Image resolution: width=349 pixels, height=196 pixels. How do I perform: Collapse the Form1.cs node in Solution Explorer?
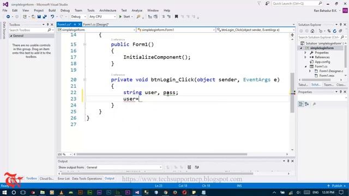[x=305, y=66]
